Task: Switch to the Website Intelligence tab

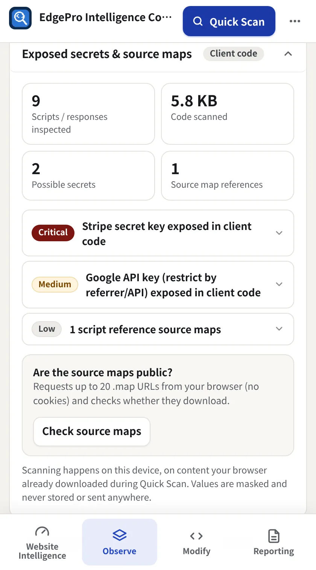Action: coord(42,542)
